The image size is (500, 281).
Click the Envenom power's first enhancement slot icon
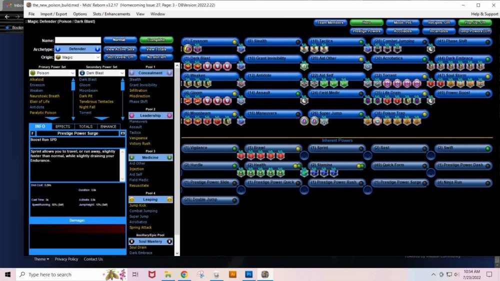[187, 49]
